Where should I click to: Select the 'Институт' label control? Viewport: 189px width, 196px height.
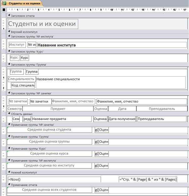(x=17, y=45)
